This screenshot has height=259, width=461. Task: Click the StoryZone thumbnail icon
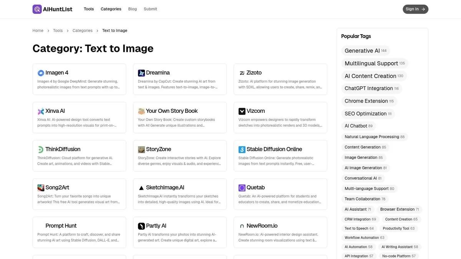coord(141,150)
